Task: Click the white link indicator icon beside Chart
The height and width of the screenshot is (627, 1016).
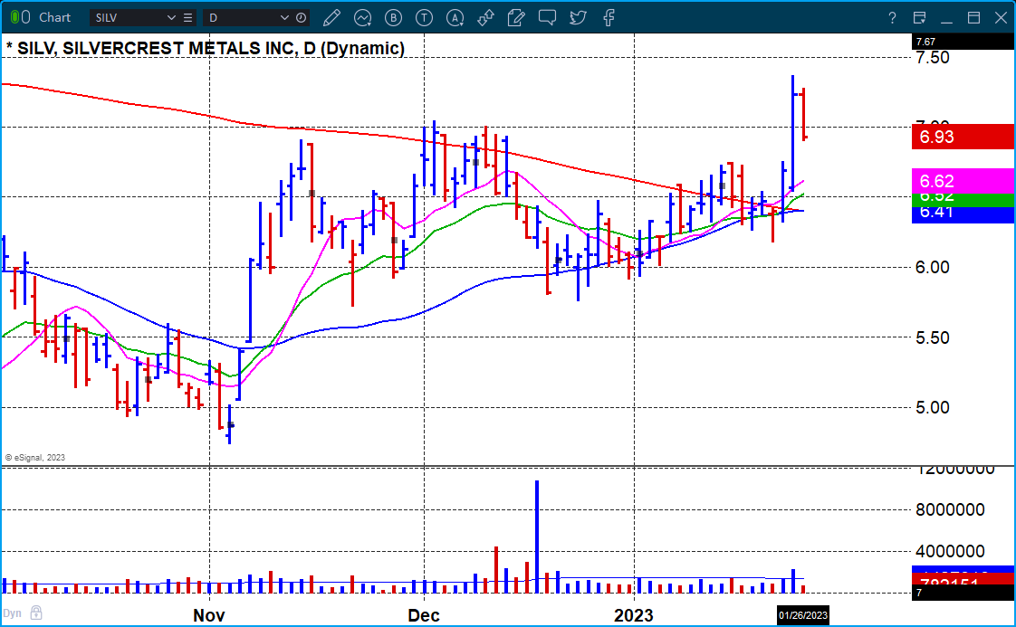Action: [26, 17]
